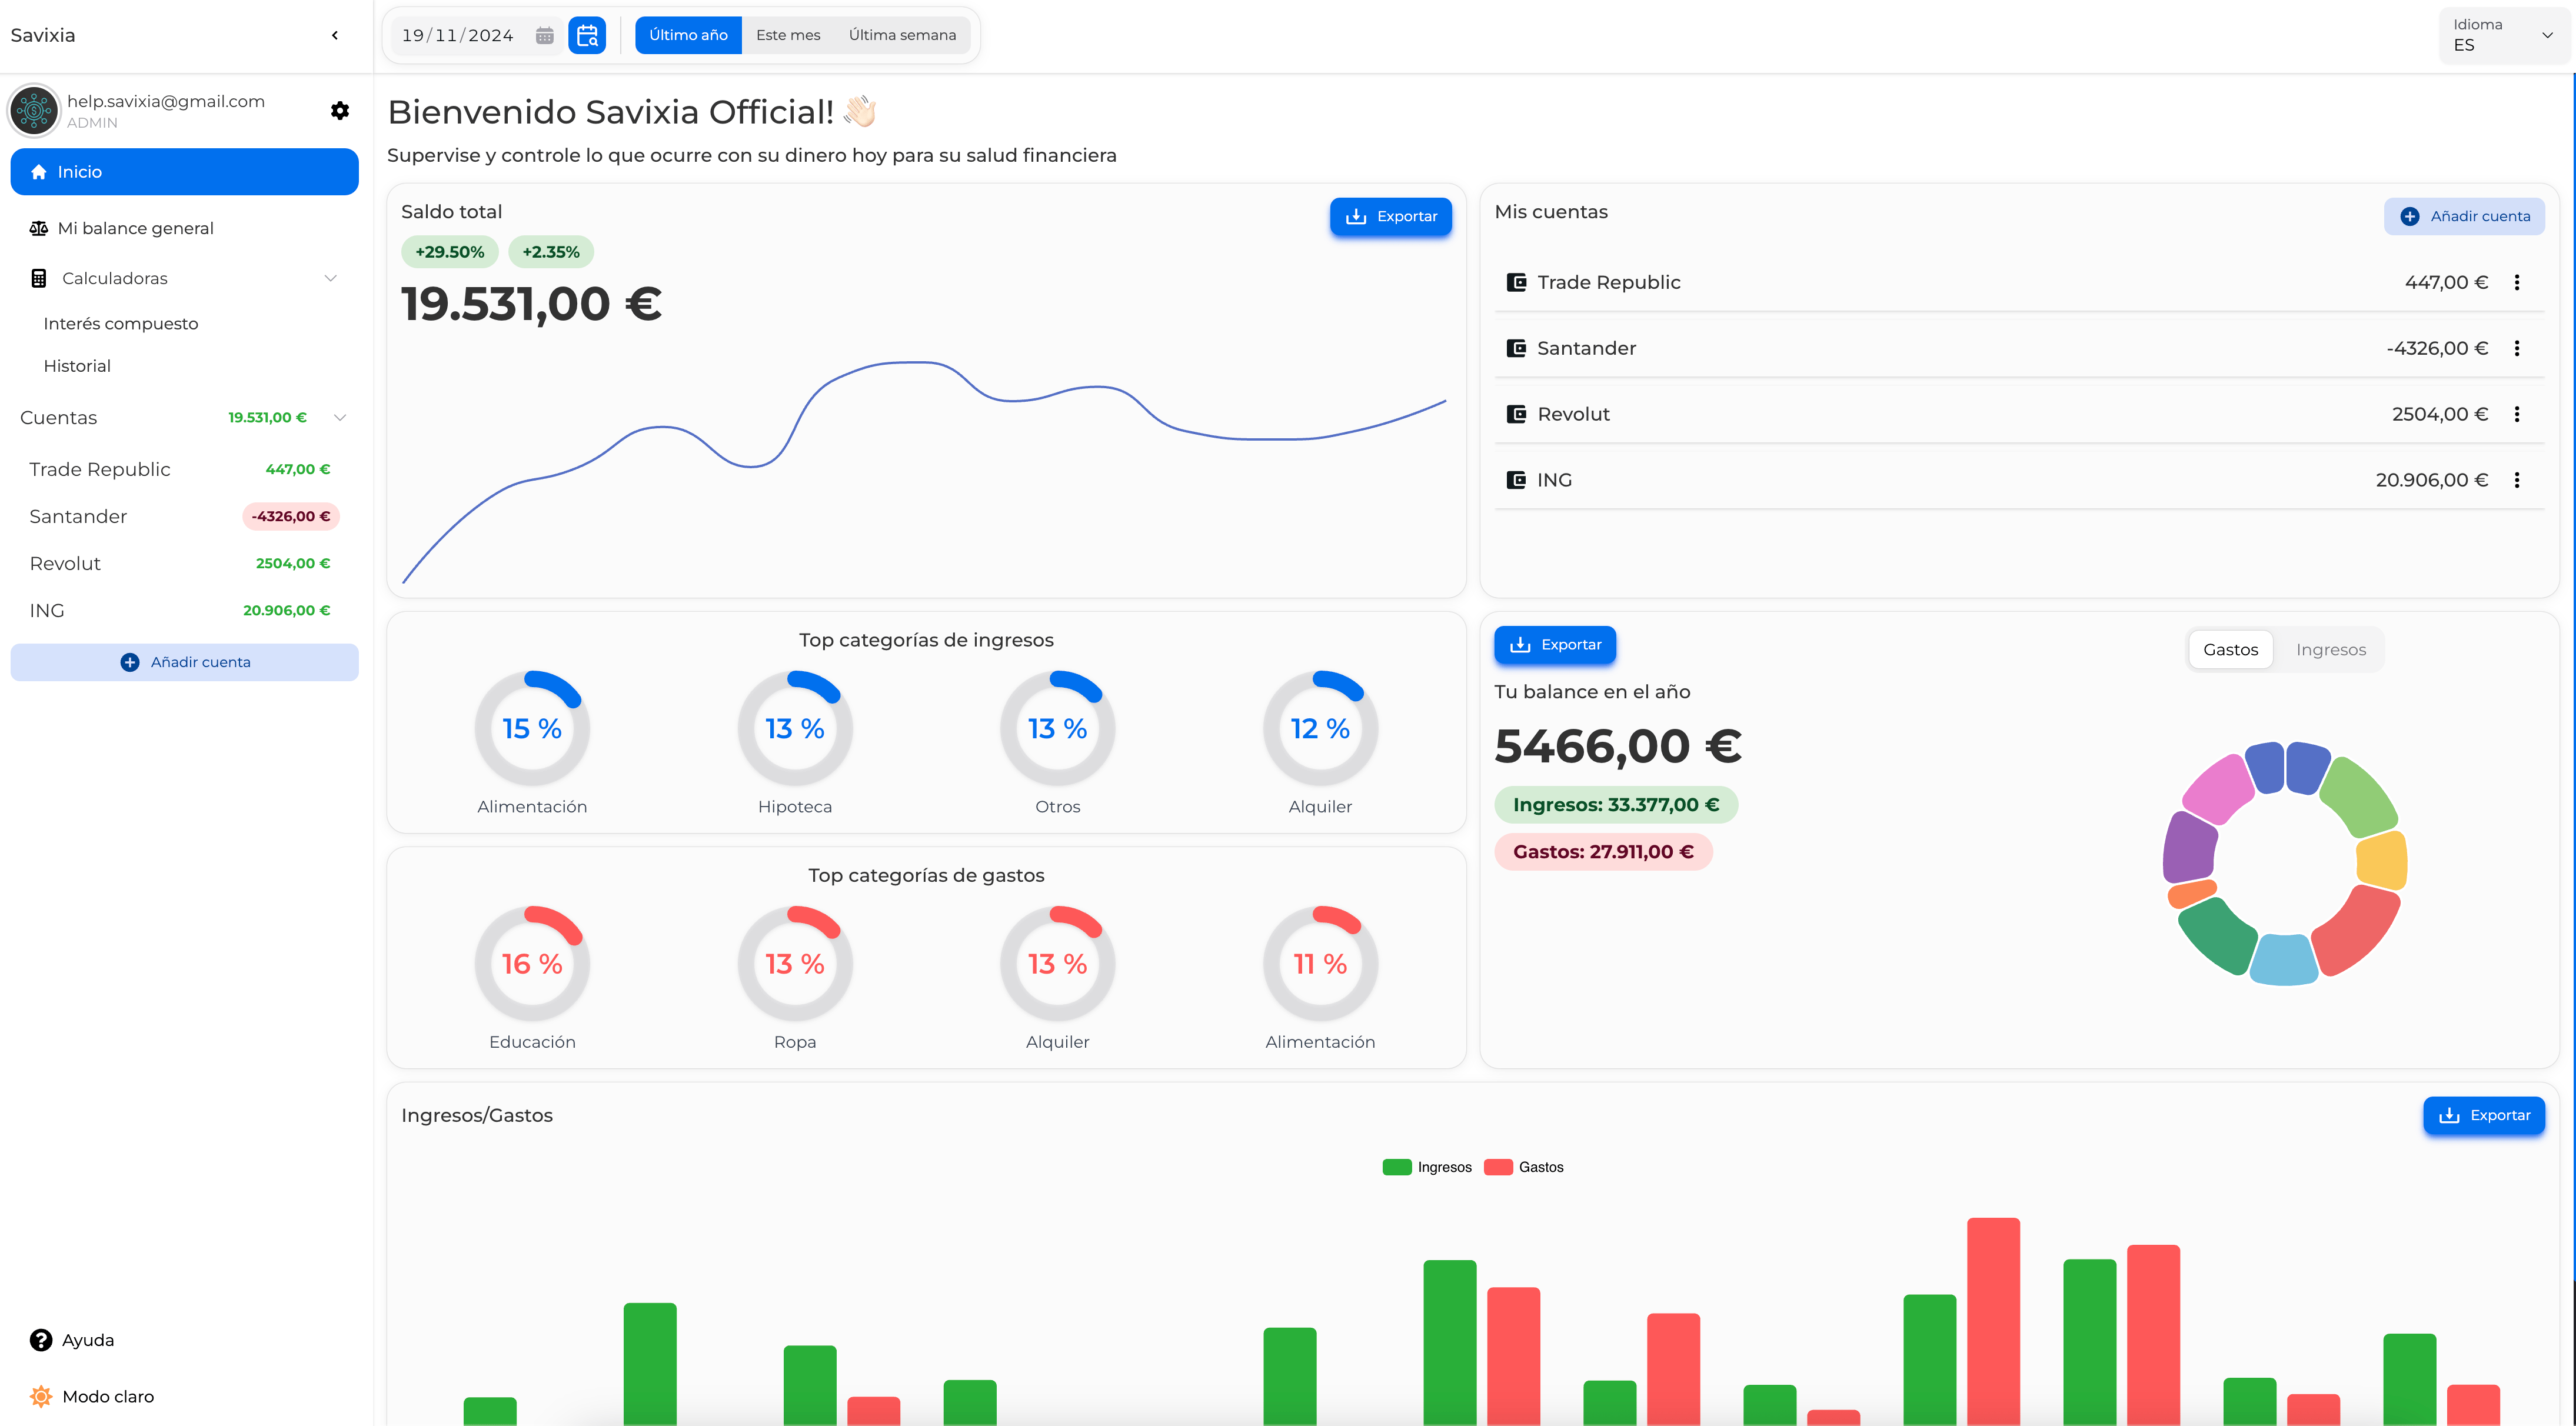Export the Saldo total chart

click(x=1391, y=216)
